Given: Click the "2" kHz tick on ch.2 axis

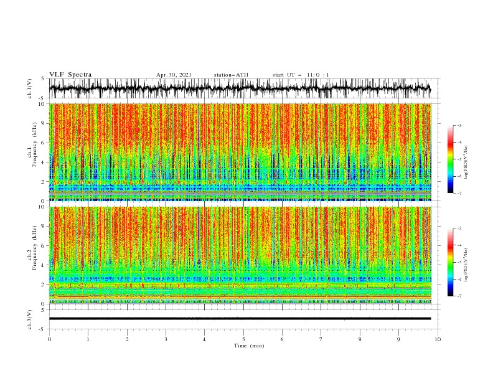Looking at the screenshot, I should [44, 285].
